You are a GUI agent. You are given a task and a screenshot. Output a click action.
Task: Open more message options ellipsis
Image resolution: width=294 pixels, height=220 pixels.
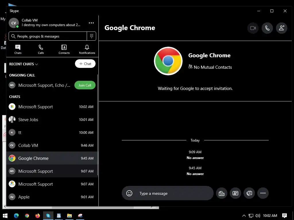[263, 193]
